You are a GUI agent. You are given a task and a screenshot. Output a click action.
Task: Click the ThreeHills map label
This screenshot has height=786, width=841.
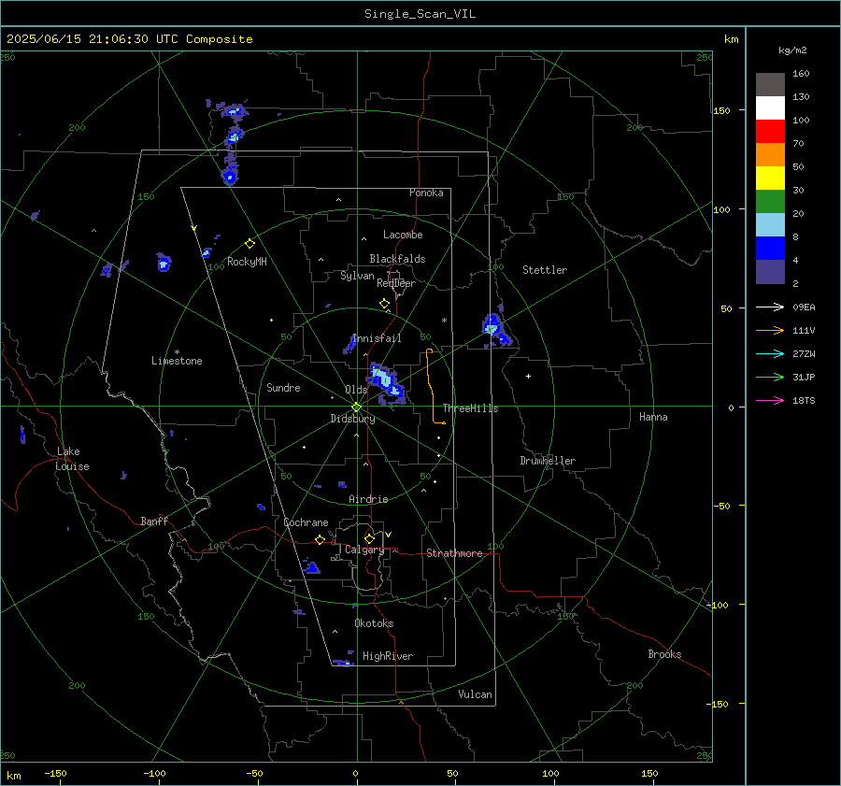tap(470, 408)
